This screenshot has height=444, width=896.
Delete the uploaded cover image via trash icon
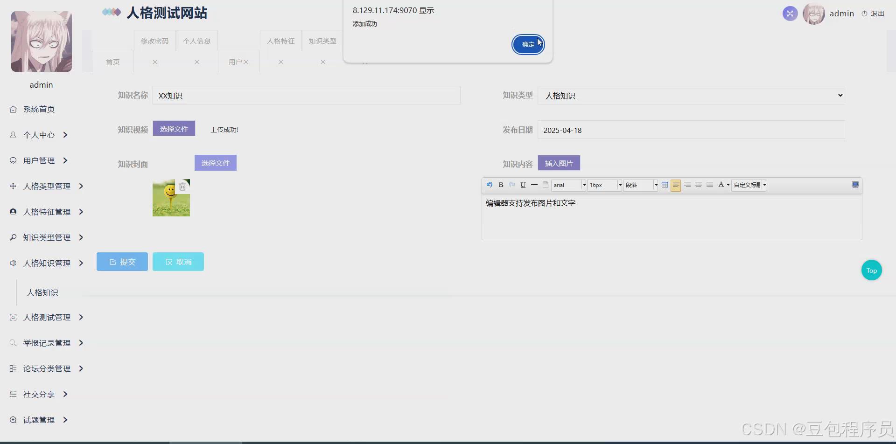tap(182, 186)
